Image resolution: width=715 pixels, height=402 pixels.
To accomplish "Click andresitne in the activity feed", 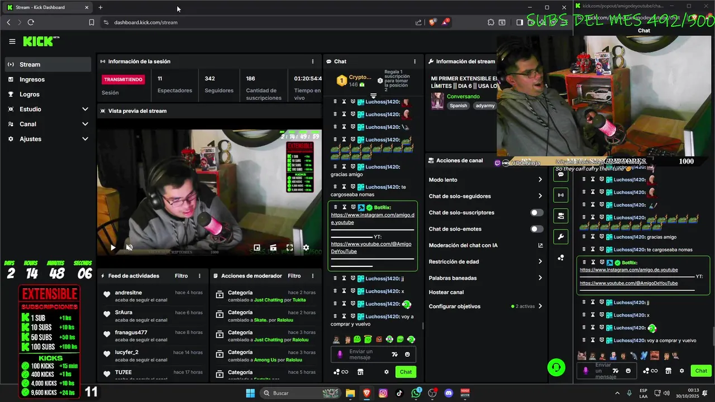I will (128, 293).
